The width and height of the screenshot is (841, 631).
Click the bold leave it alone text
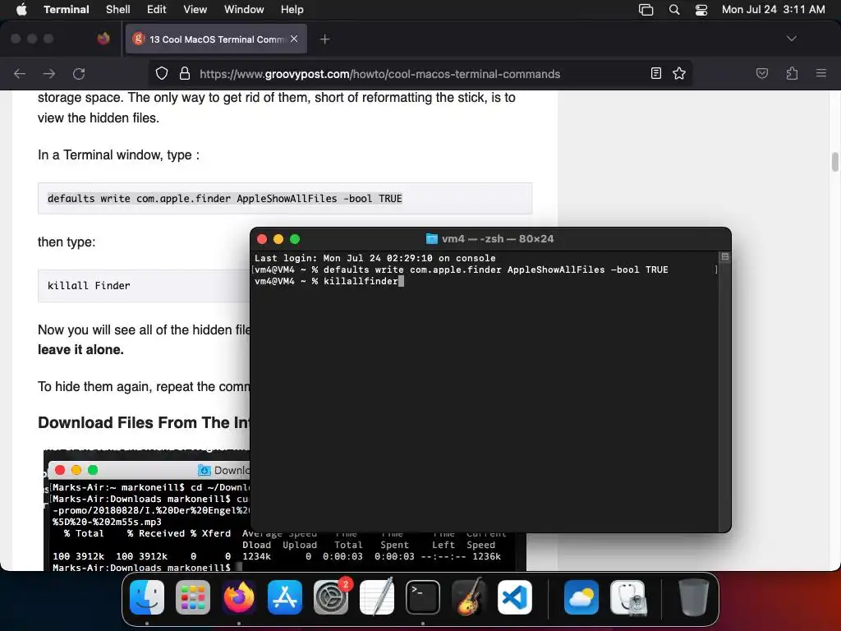(80, 350)
